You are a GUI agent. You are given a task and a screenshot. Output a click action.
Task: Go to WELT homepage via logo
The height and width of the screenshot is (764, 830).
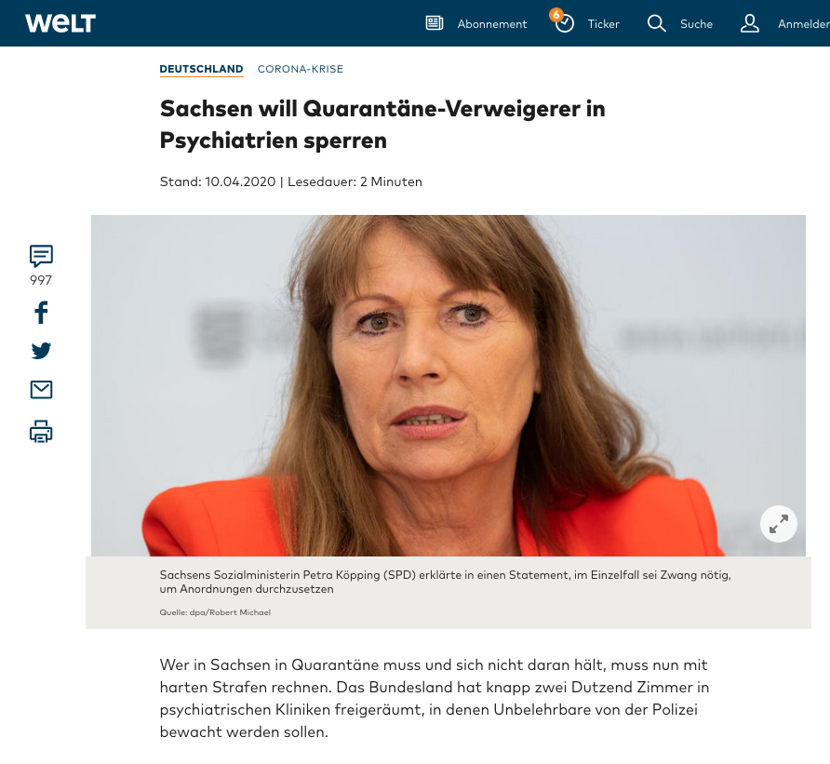tap(60, 23)
